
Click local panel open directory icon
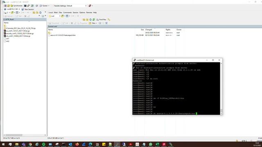(x=12, y=13)
